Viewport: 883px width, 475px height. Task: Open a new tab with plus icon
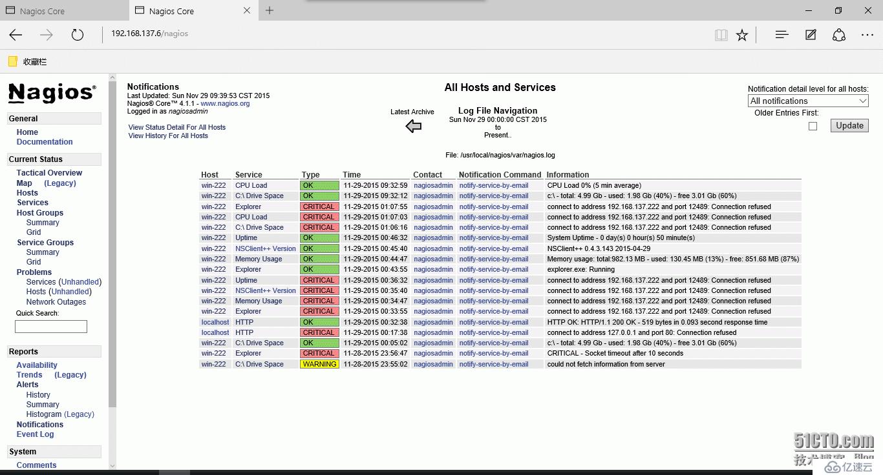click(270, 10)
